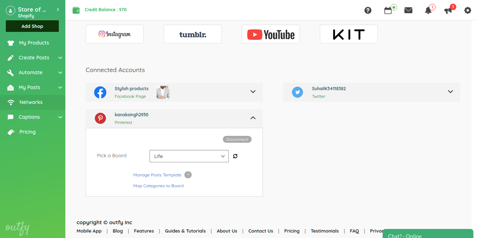Open the FAQ footer link
The height and width of the screenshot is (238, 477).
pos(354,231)
